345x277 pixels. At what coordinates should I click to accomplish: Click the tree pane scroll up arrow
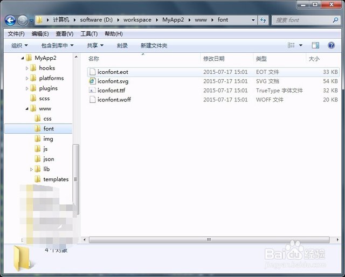tap(76, 57)
